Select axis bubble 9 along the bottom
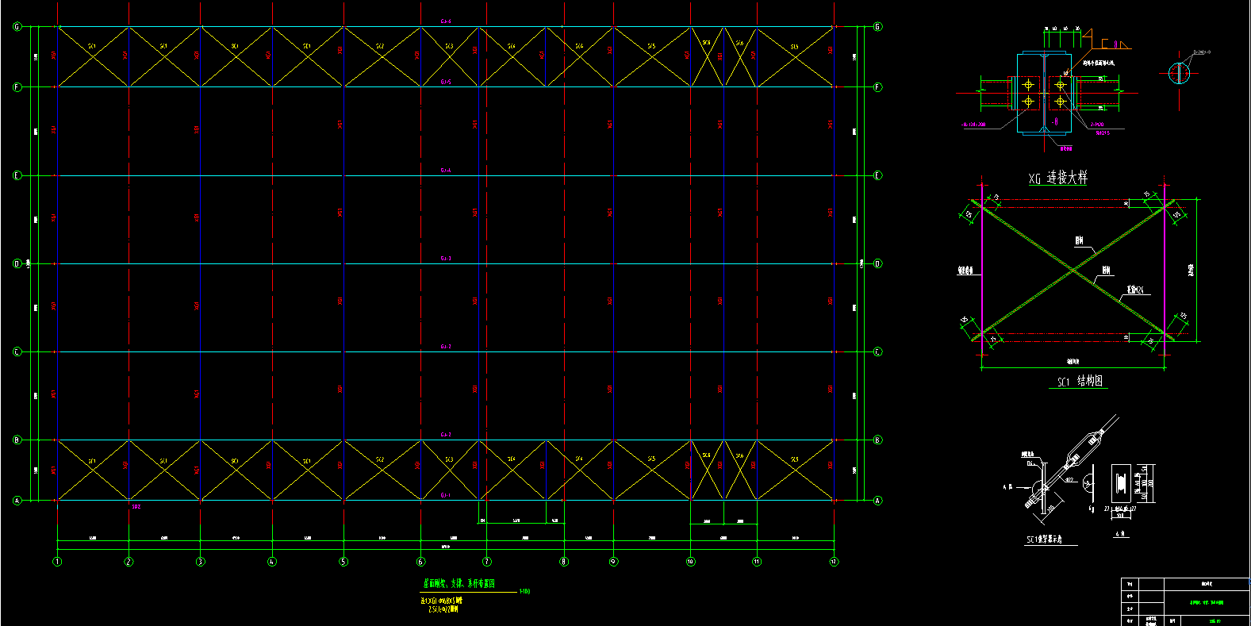This screenshot has height=626, width=1251. point(613,562)
